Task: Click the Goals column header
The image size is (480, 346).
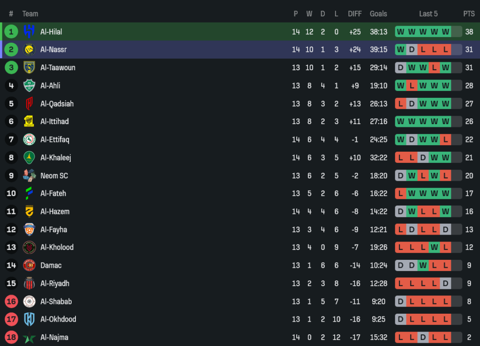Action: click(x=378, y=14)
